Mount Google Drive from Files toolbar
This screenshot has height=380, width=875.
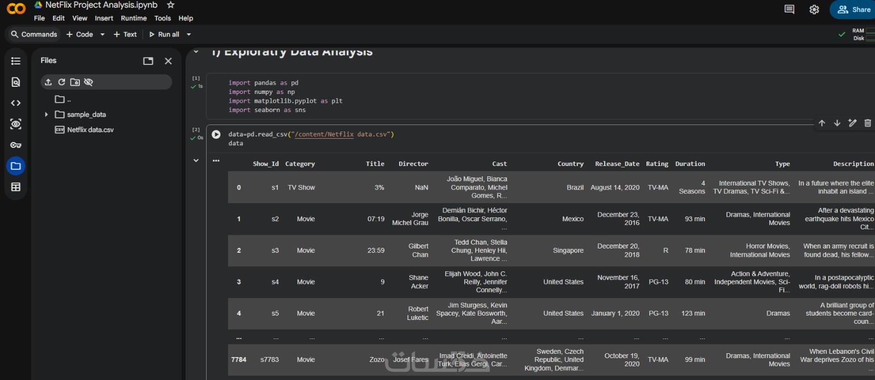click(75, 82)
